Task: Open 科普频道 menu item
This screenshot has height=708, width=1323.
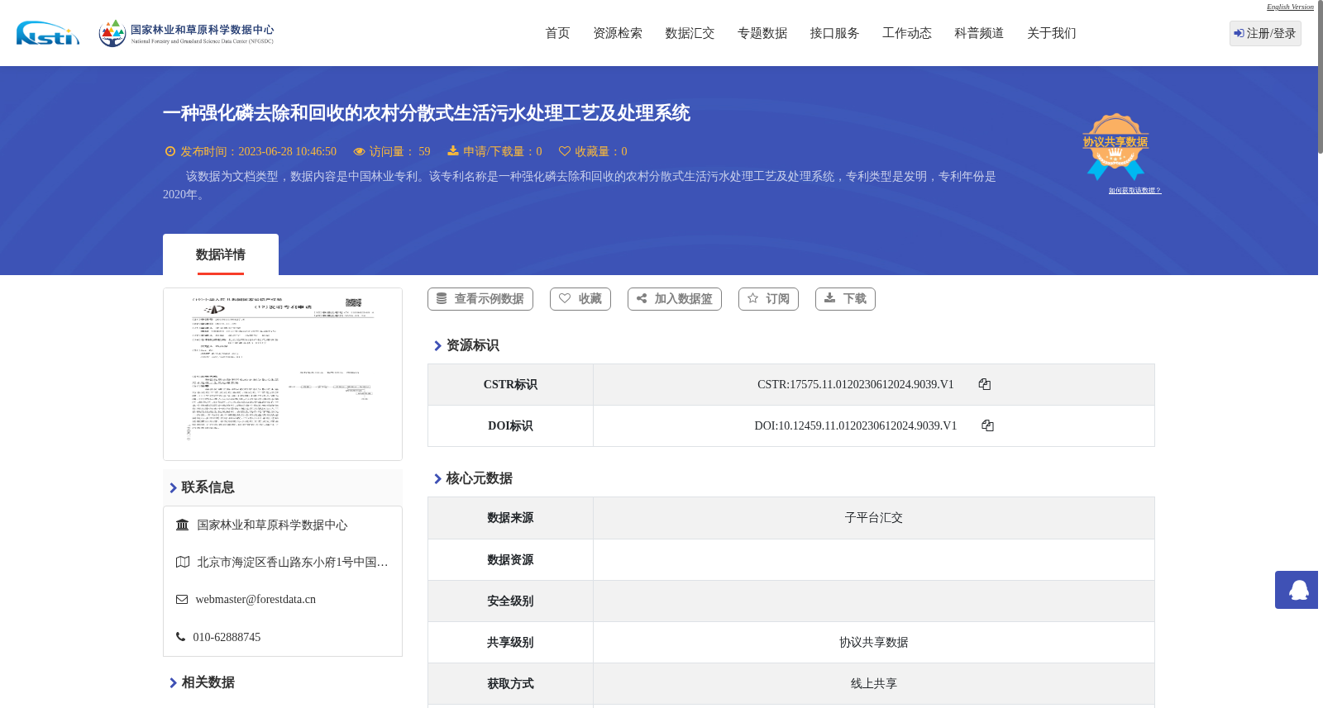Action: 979,33
